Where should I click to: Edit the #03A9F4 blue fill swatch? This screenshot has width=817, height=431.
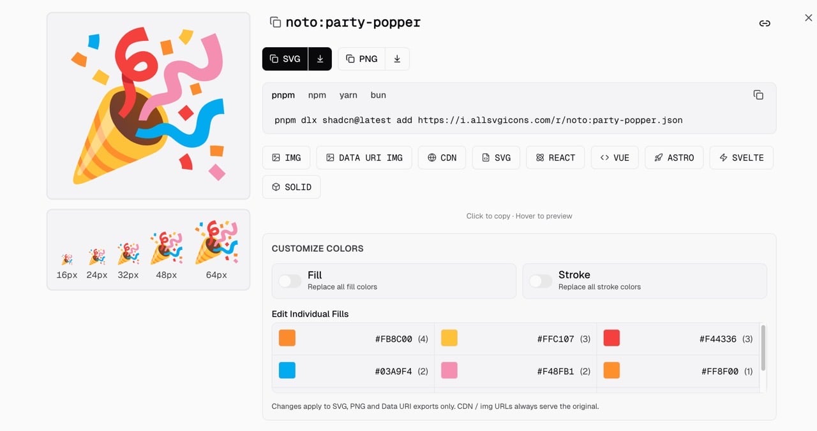(287, 370)
